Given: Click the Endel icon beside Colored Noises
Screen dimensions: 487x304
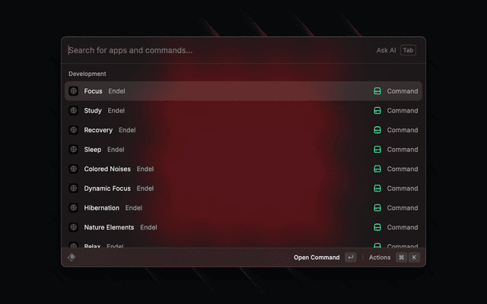Looking at the screenshot, I should tap(74, 169).
